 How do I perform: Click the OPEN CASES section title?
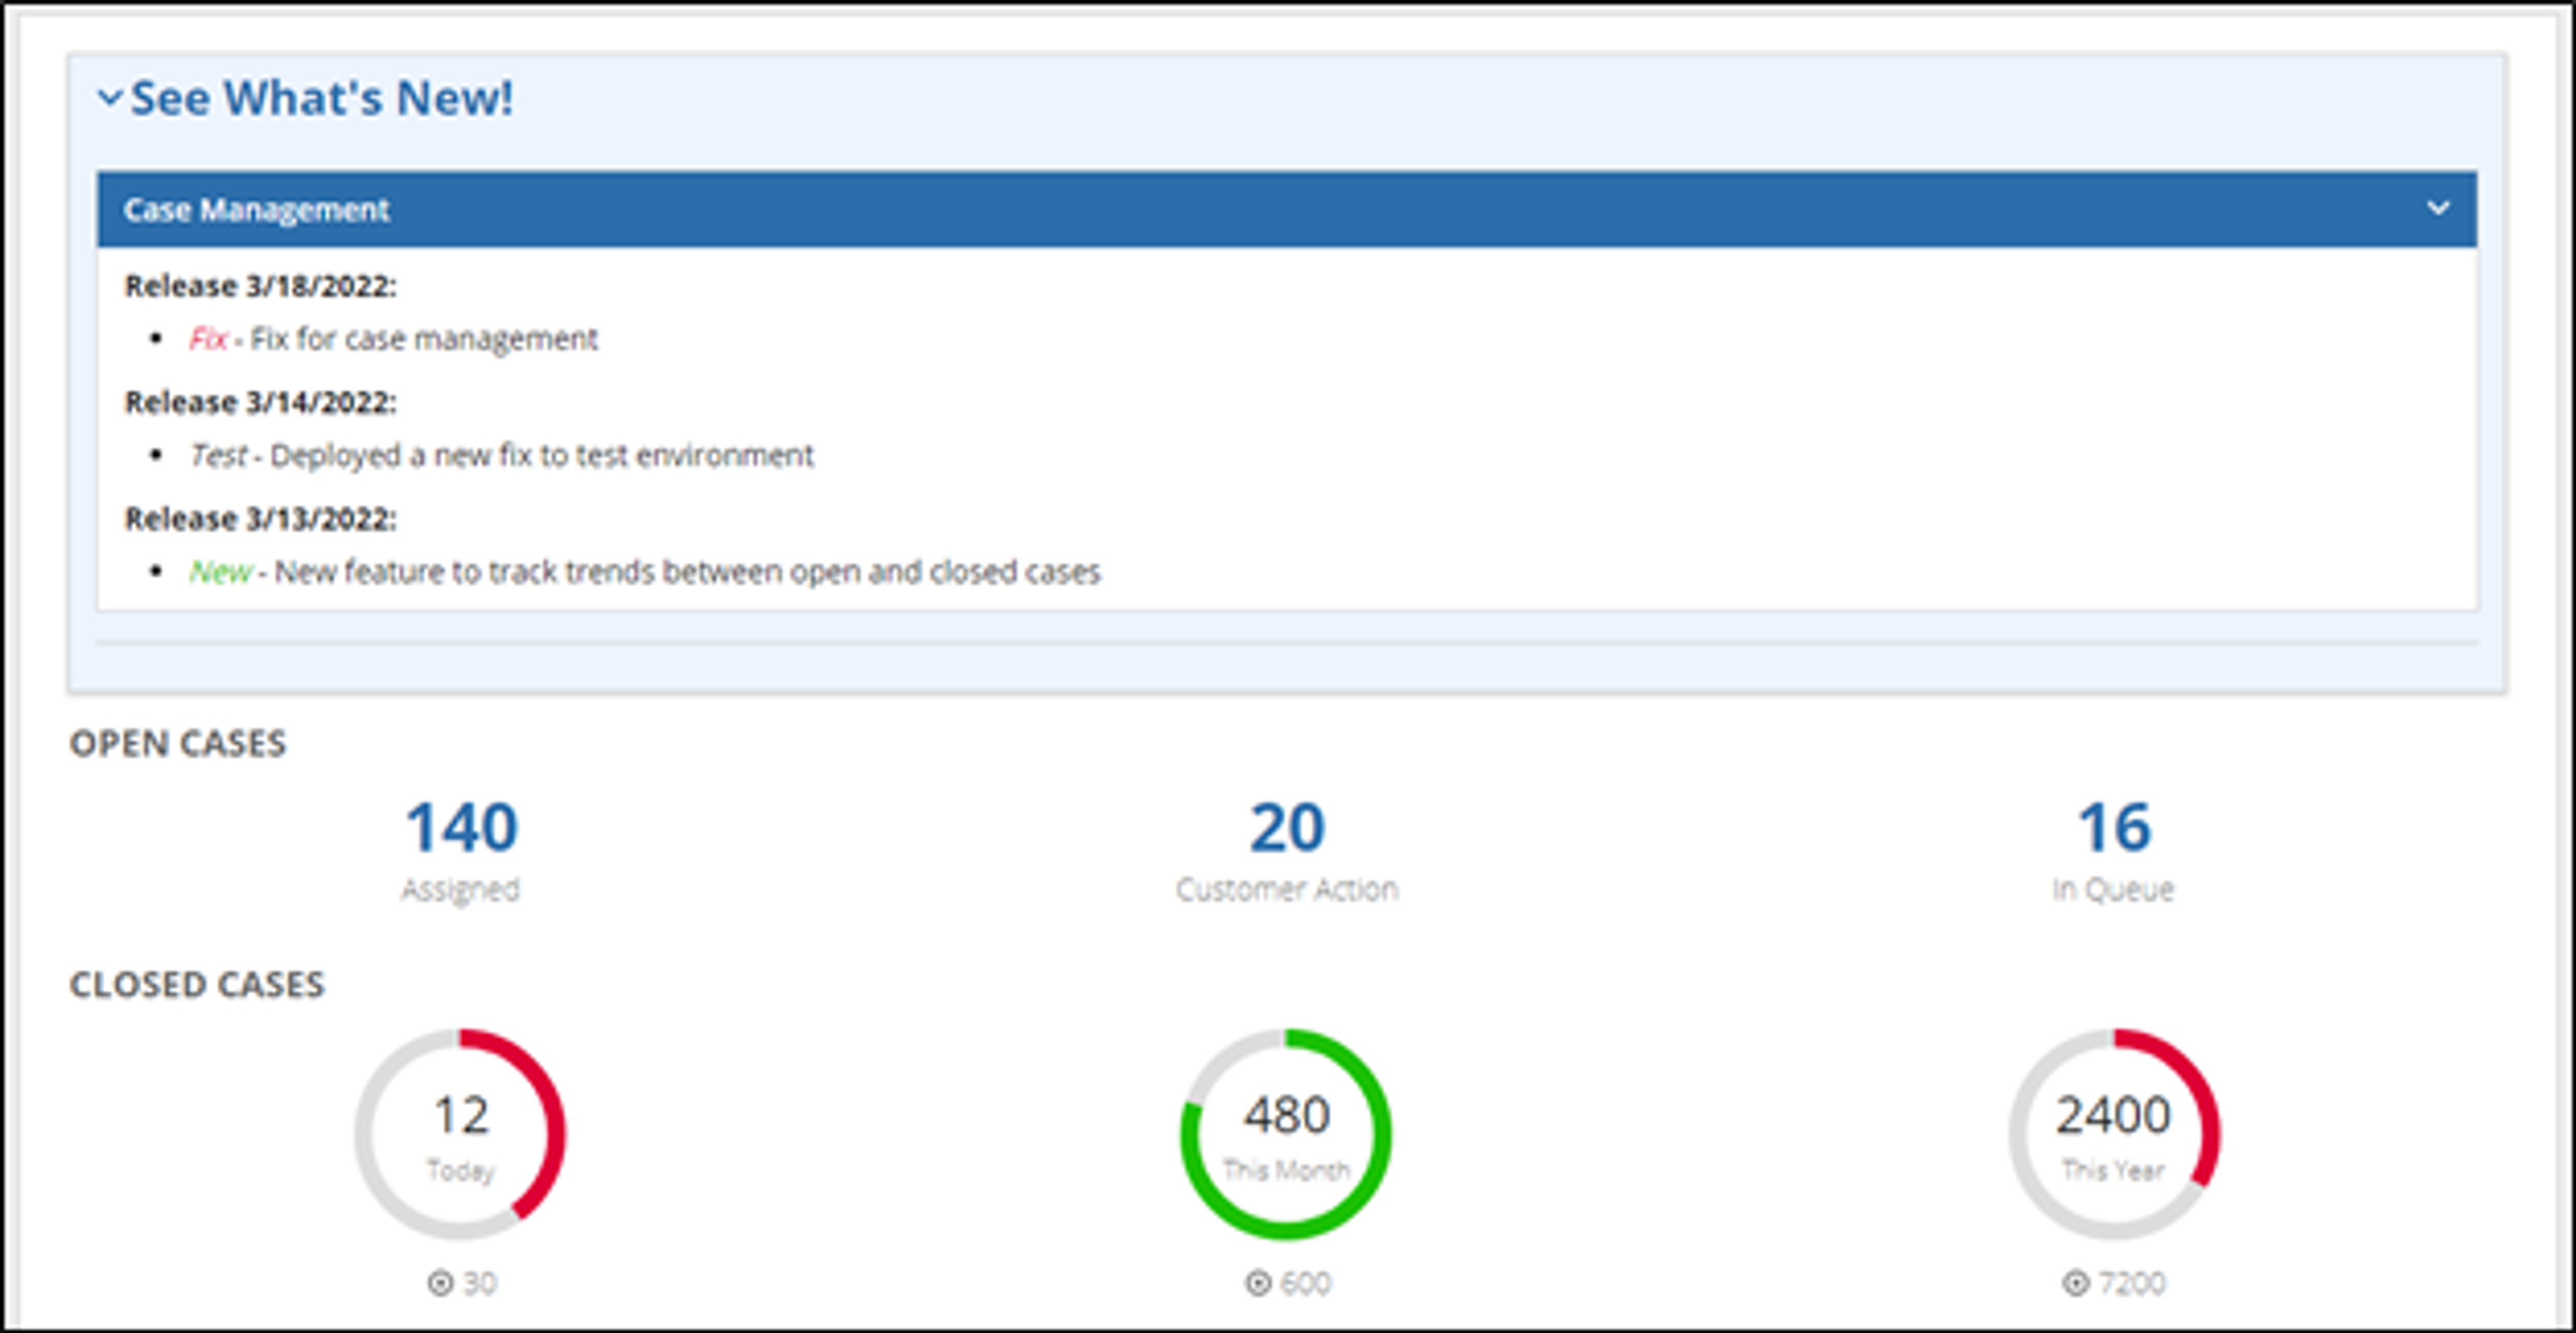click(x=177, y=744)
